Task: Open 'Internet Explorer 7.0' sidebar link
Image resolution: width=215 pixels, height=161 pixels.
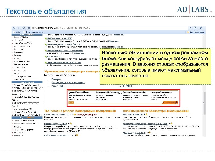Action: 23,109
